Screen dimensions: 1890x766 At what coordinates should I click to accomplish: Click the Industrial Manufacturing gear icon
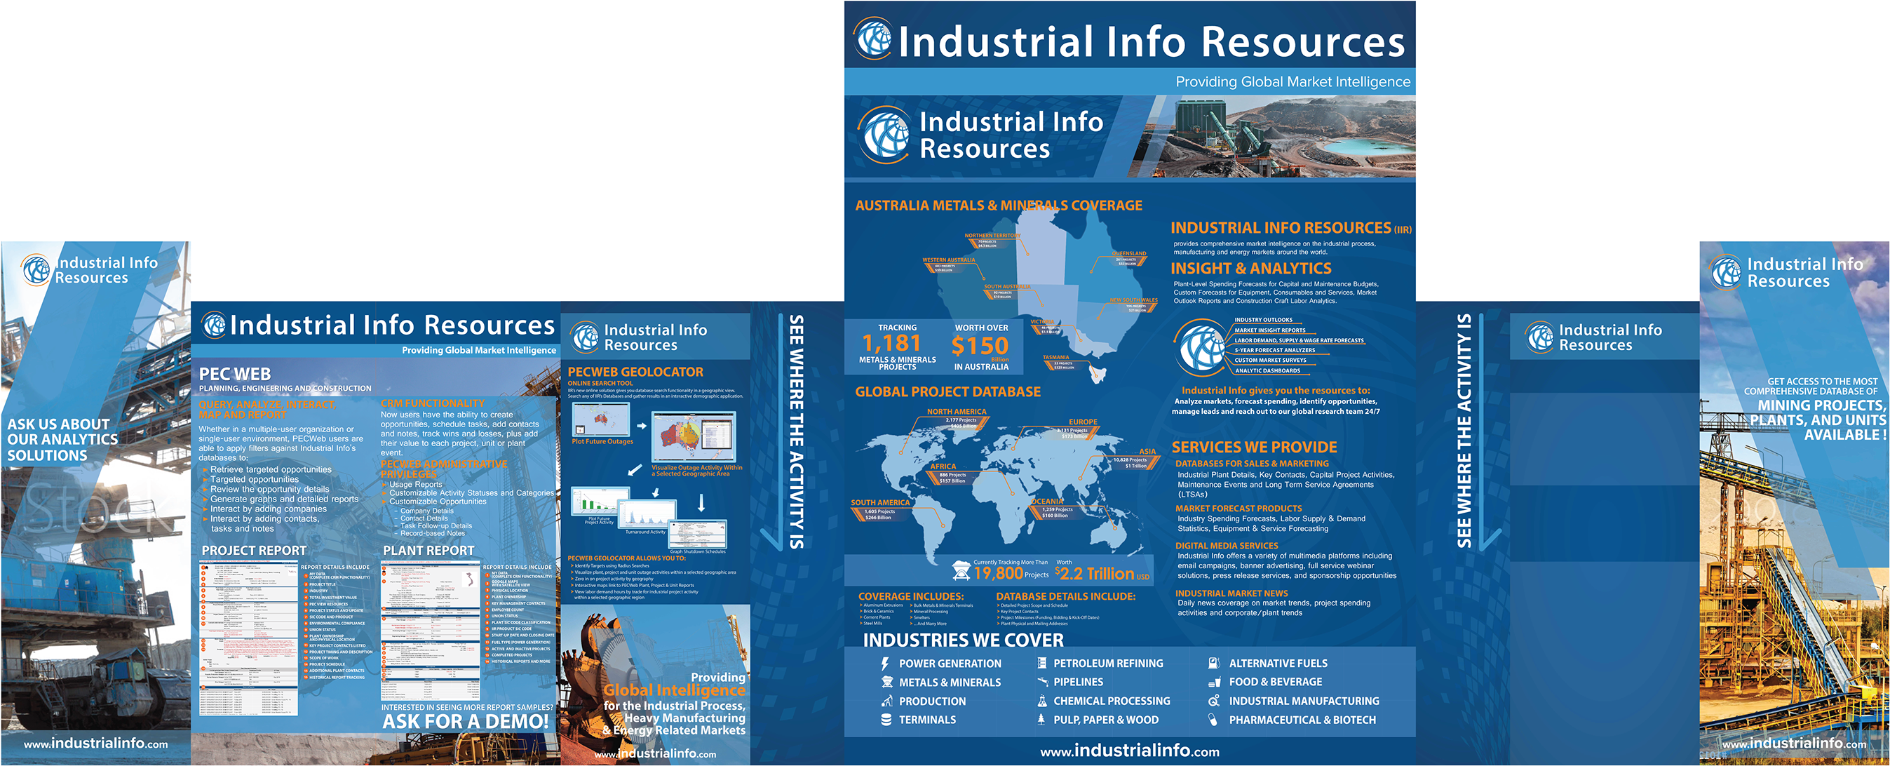click(x=1214, y=701)
